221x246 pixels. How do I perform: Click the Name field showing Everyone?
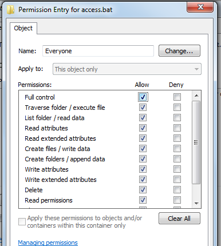(98, 51)
